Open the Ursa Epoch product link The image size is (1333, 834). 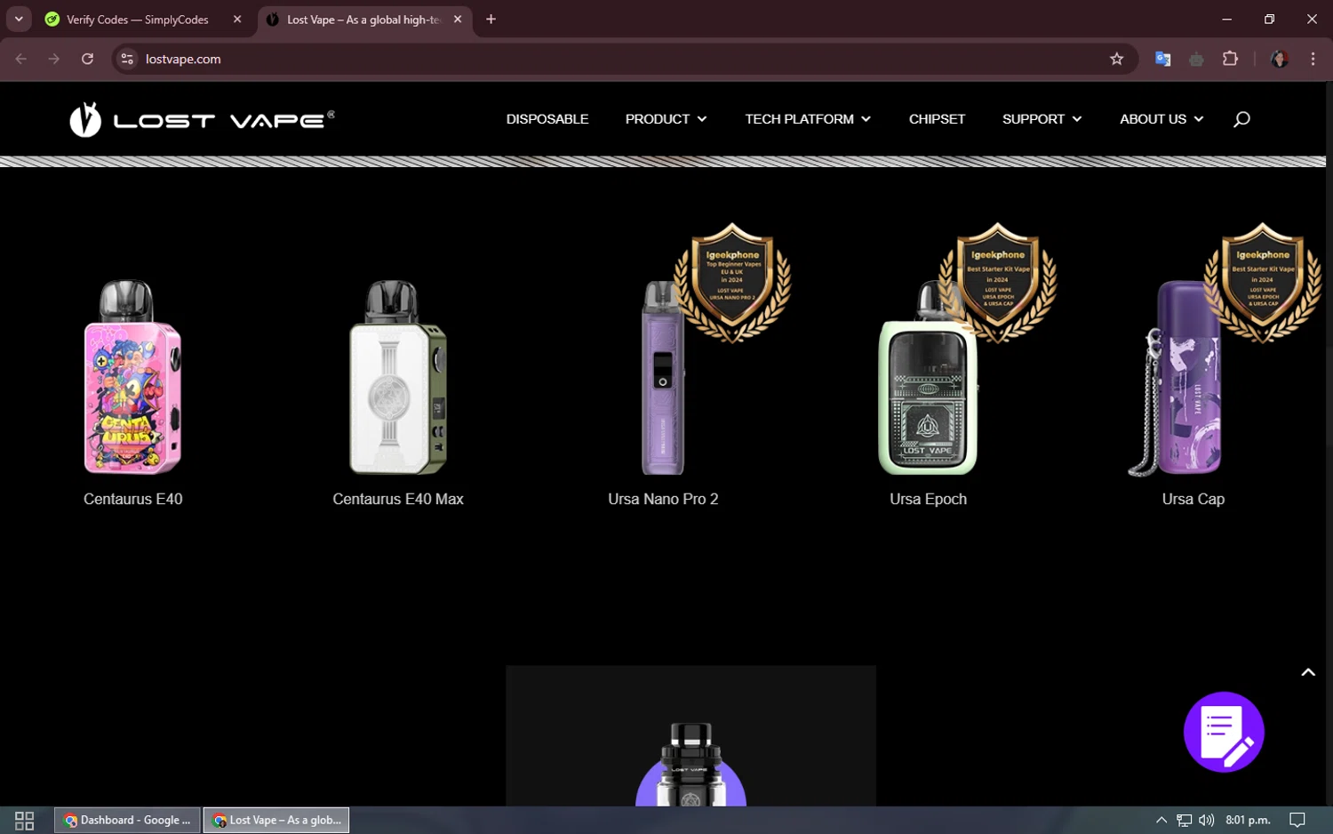tap(928, 500)
